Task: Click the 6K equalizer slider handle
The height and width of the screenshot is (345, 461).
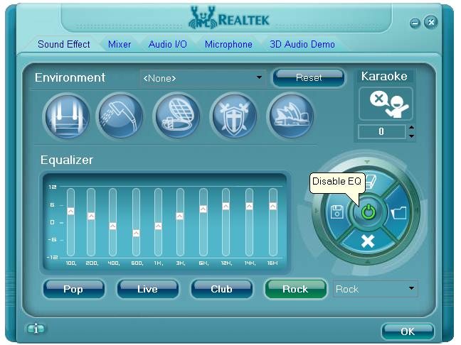Action: (x=203, y=209)
